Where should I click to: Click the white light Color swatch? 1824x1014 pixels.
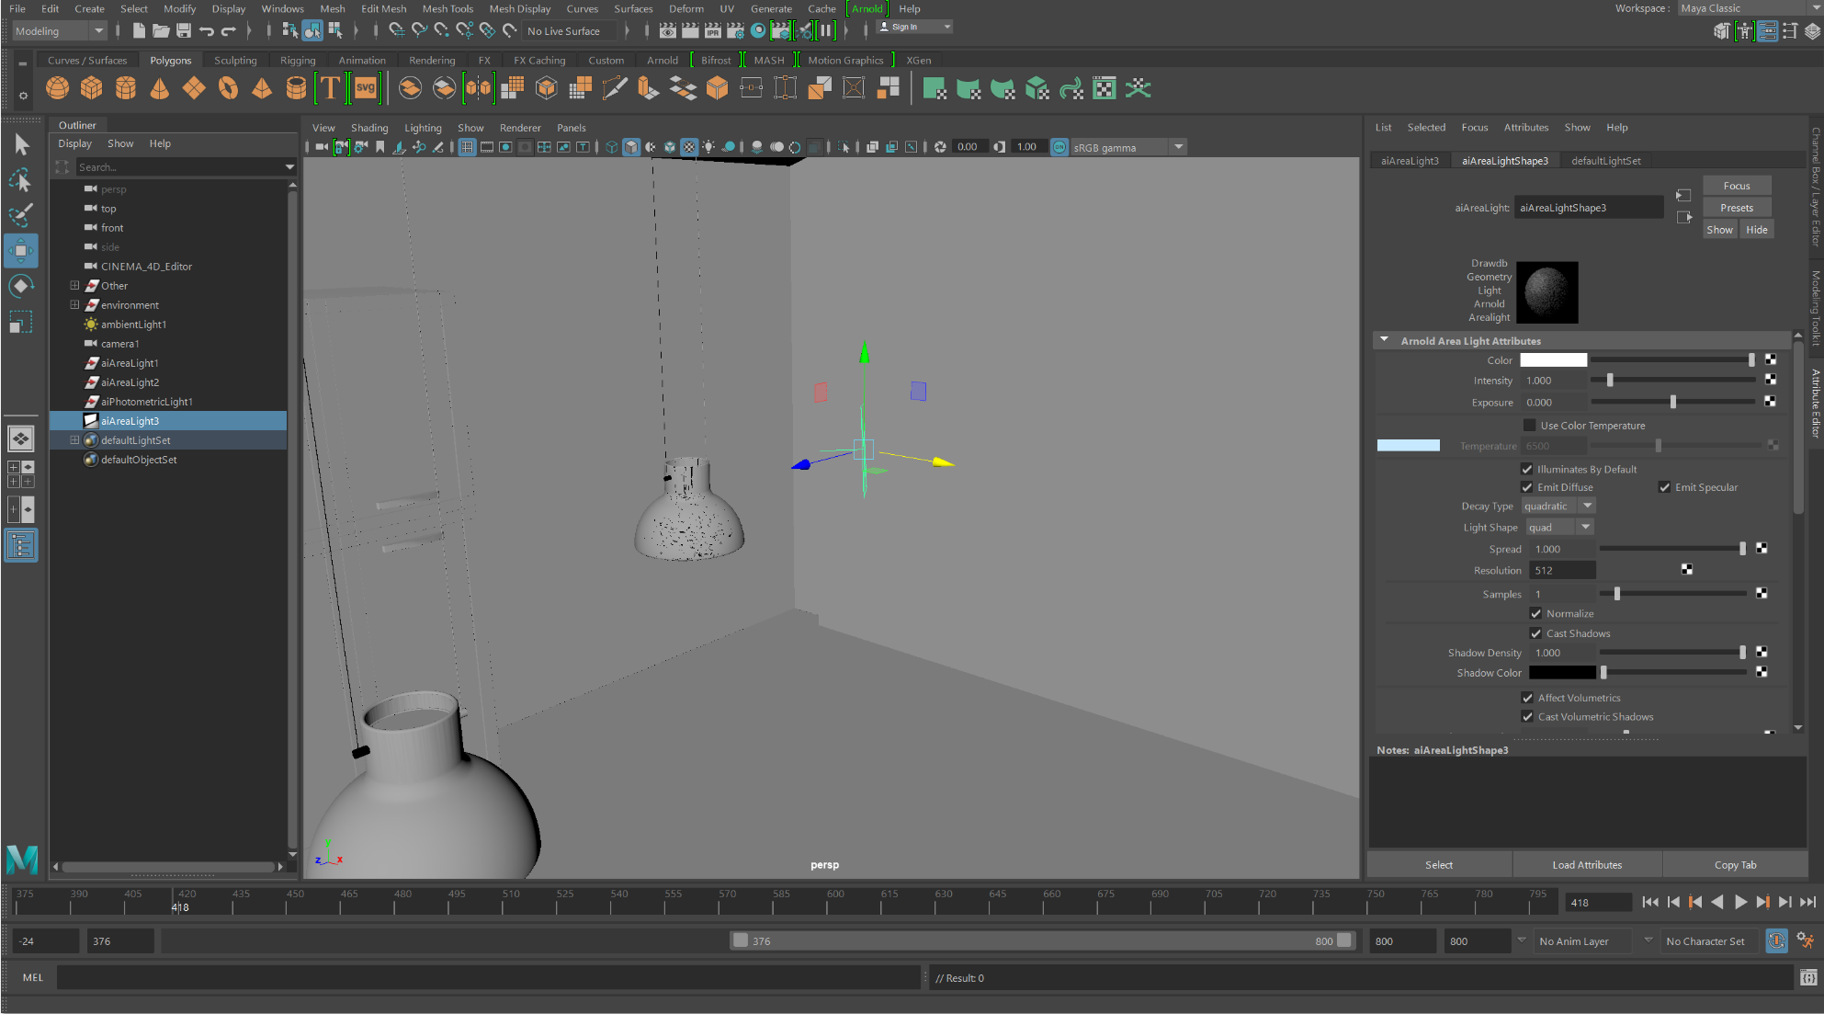coord(1553,359)
